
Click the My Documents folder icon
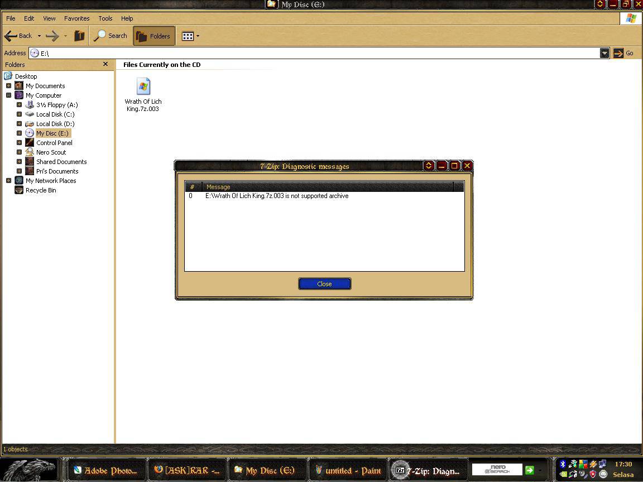pyautogui.click(x=19, y=86)
